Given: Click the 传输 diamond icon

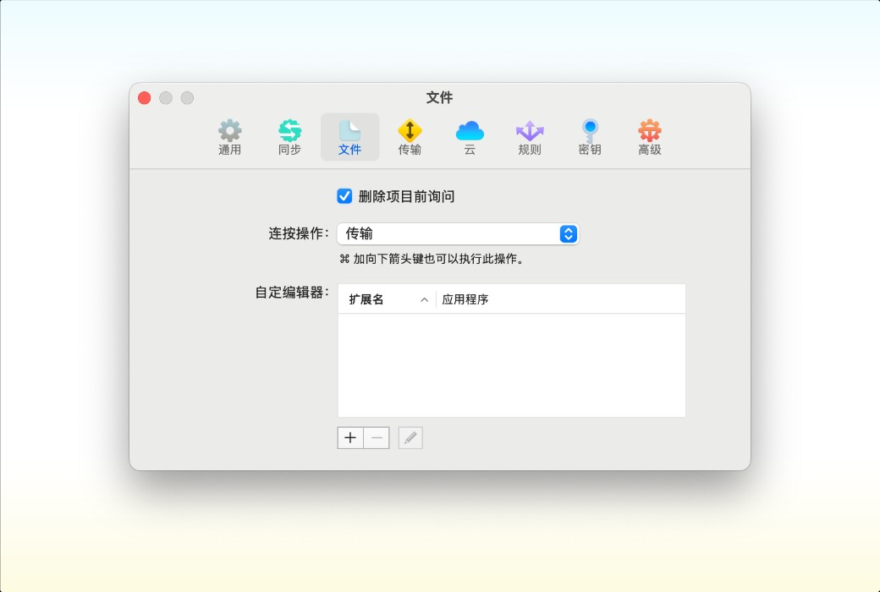Looking at the screenshot, I should point(410,135).
